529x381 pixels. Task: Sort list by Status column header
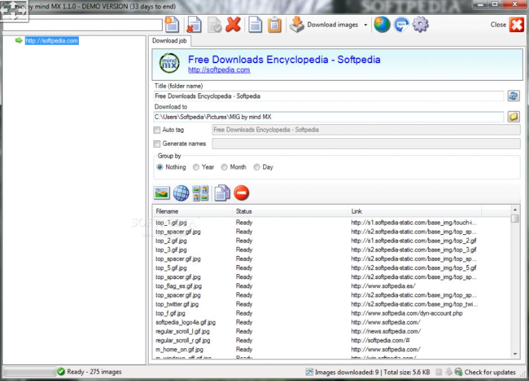(x=290, y=211)
